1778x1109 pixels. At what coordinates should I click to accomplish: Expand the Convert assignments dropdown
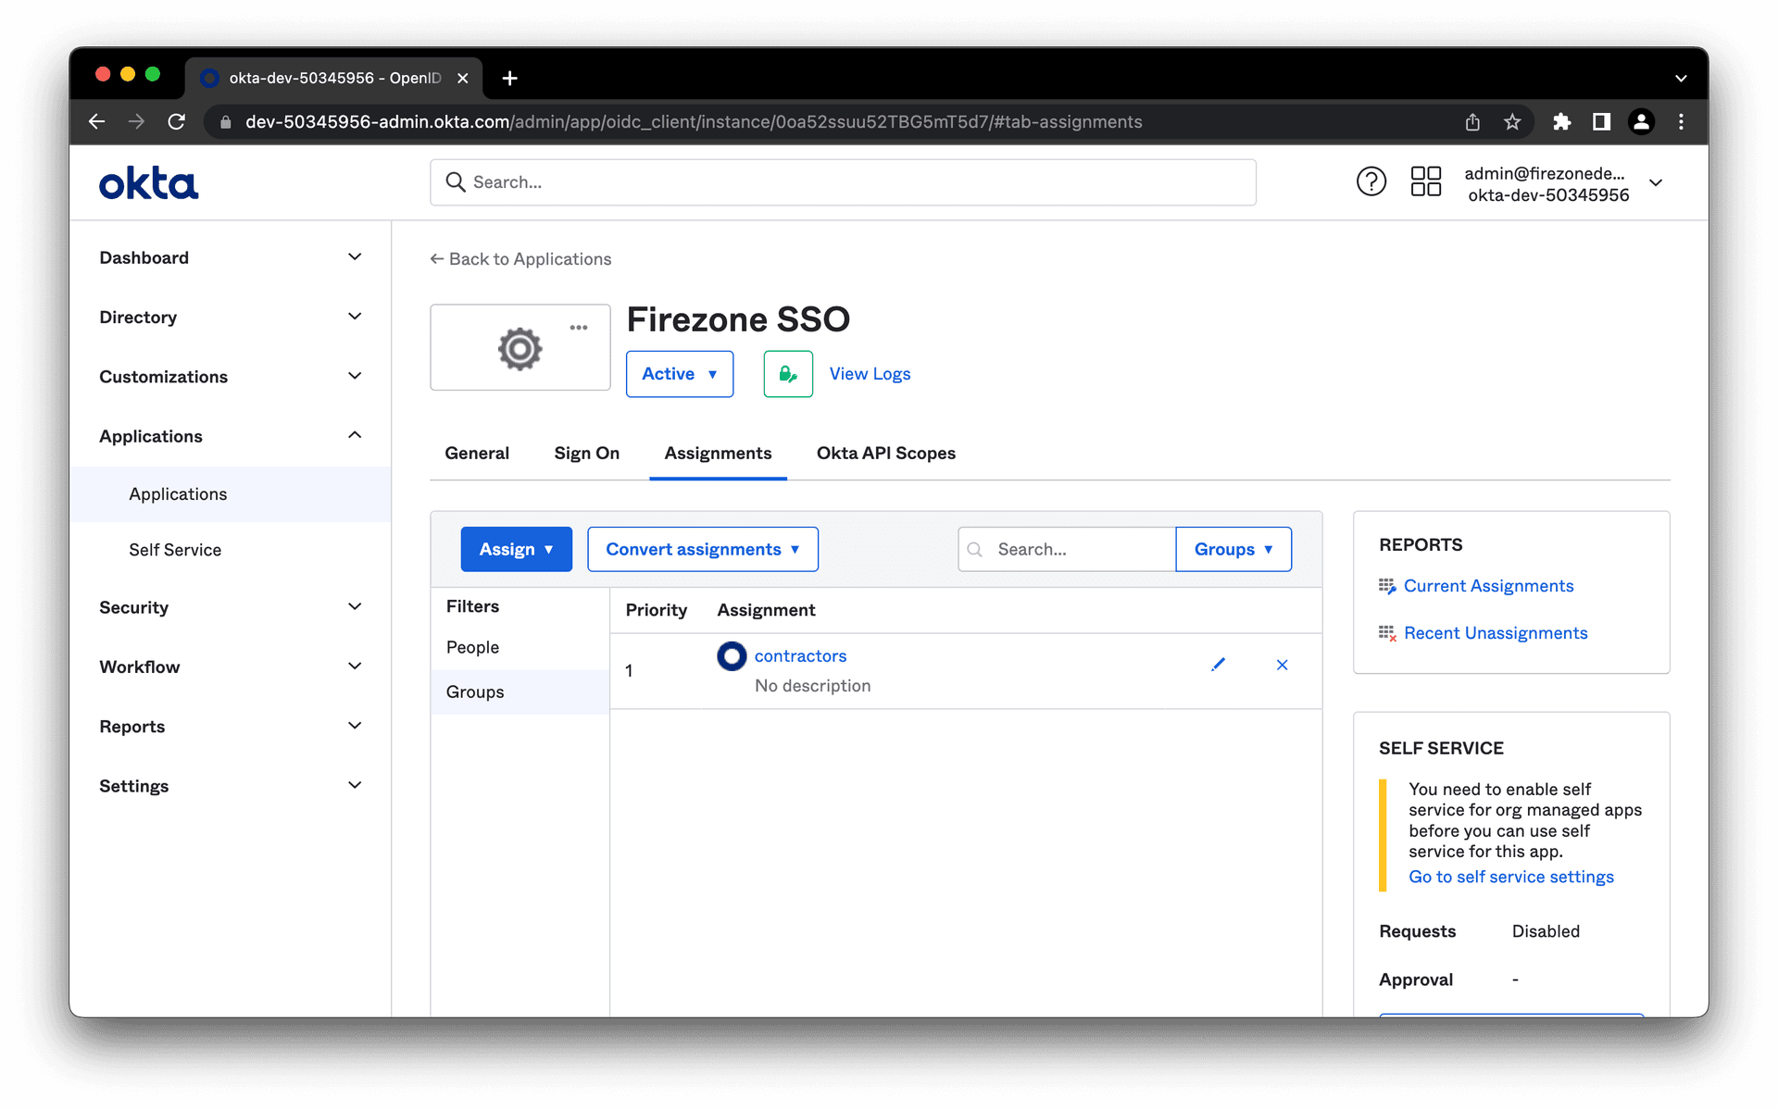pyautogui.click(x=703, y=549)
